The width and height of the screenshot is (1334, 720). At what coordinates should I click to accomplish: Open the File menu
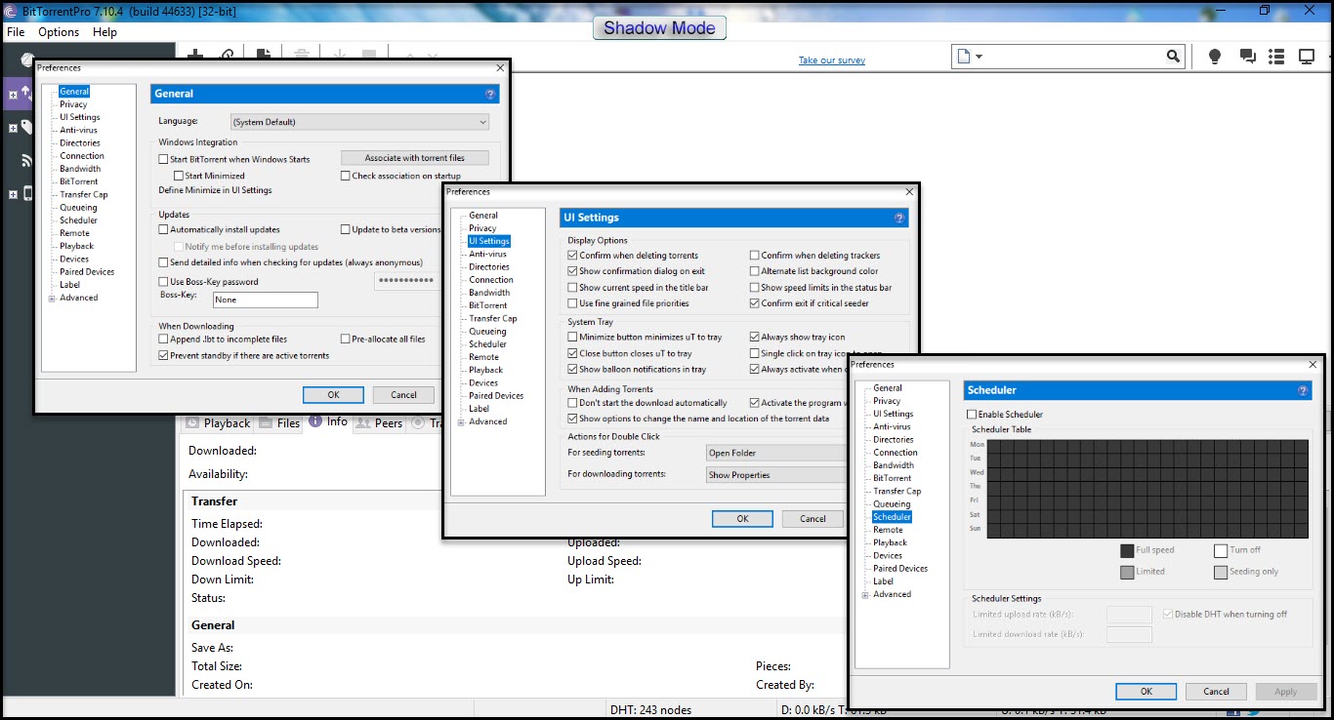pyautogui.click(x=16, y=32)
